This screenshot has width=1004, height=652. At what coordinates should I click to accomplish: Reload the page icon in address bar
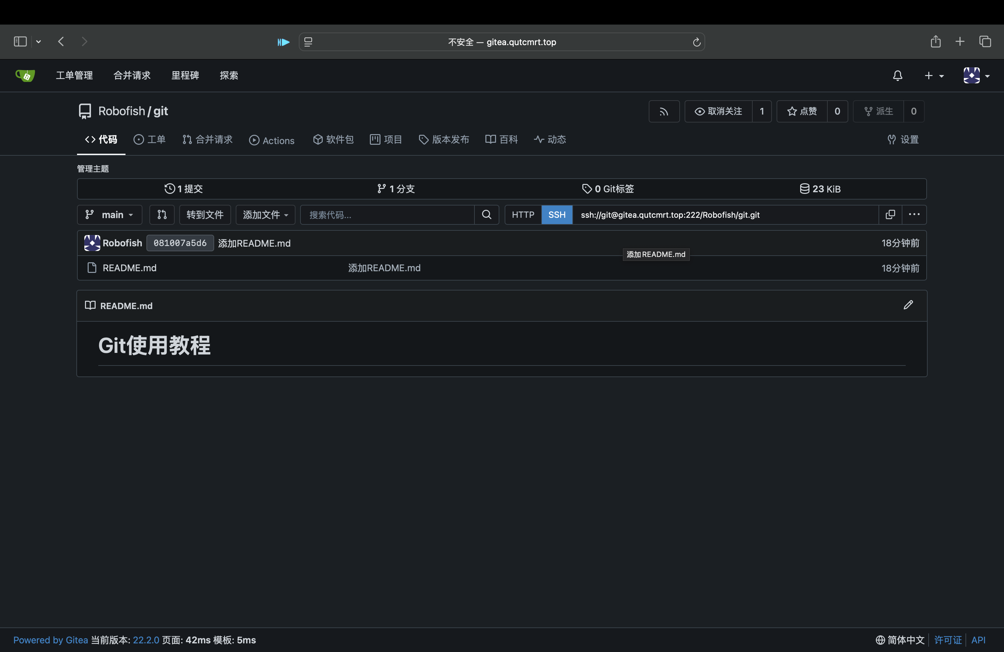697,42
